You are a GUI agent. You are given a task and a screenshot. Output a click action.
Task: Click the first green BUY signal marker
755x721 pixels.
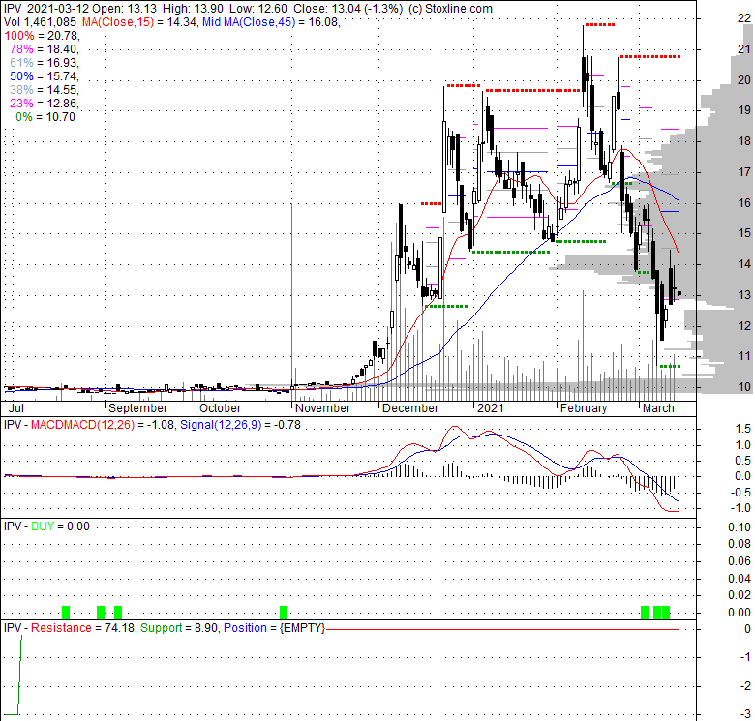click(66, 613)
